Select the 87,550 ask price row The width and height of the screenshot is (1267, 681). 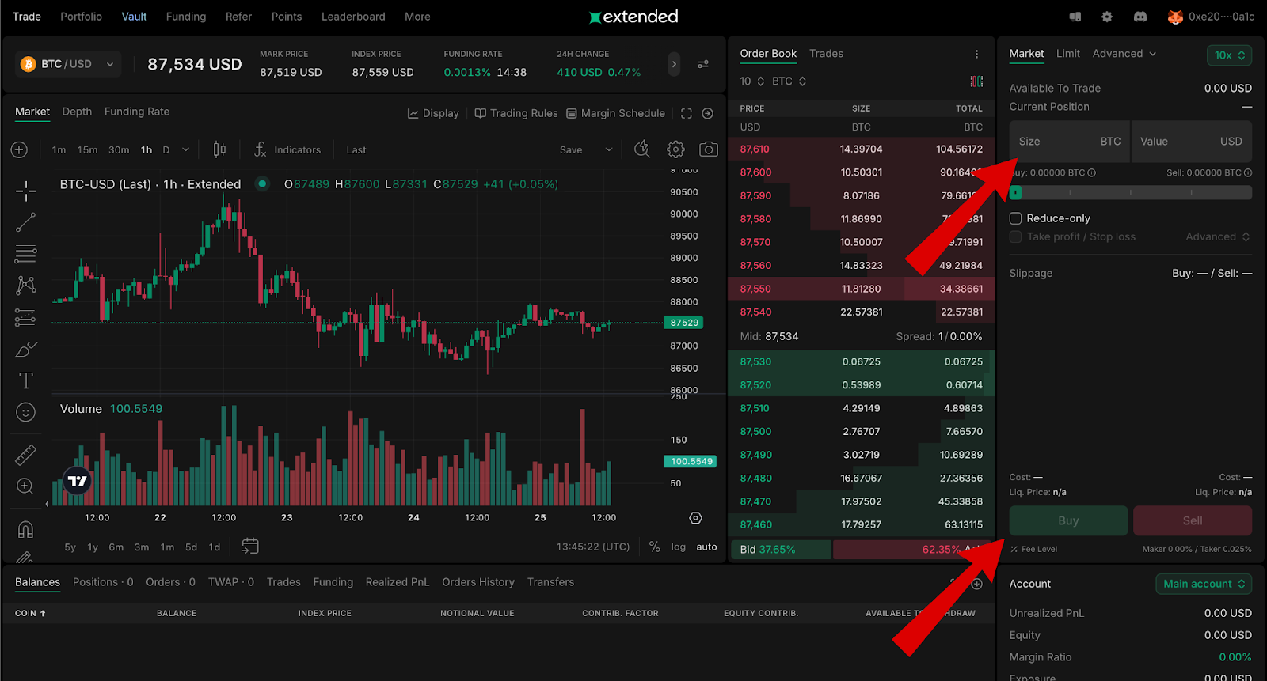[862, 289]
